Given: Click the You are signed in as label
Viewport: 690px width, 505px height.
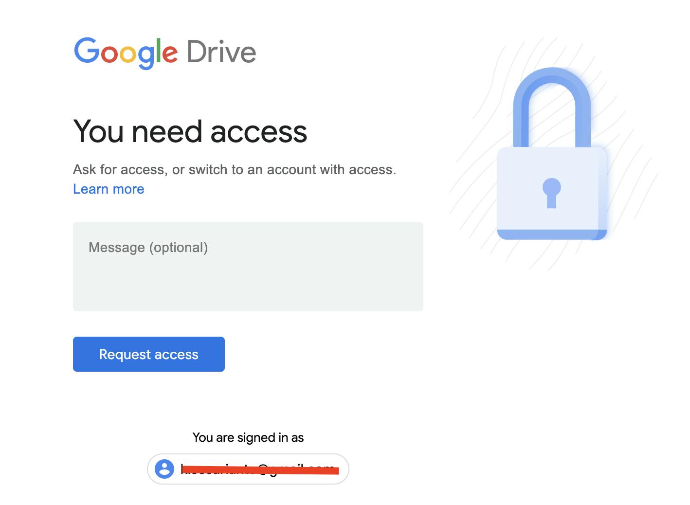Looking at the screenshot, I should point(248,437).
